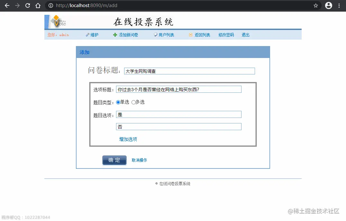Open the browser three-dot menu
The image size is (346, 221).
click(339, 5)
